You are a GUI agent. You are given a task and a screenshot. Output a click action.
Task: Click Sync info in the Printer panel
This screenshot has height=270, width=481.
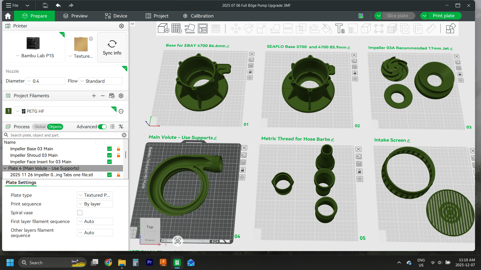tap(112, 47)
